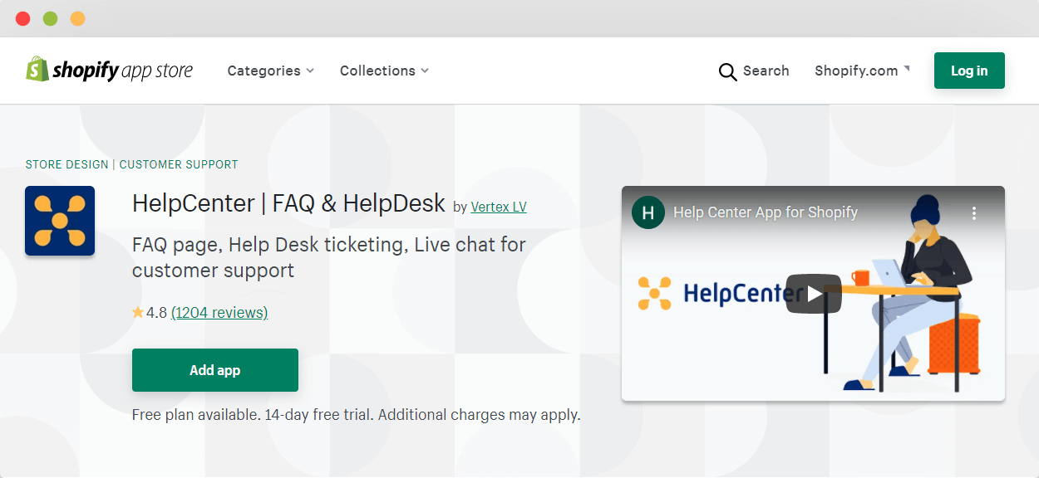
Task: Open the video's three-dot options menu
Action: pos(974,213)
